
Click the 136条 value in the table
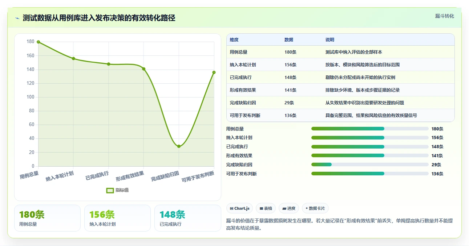(291, 116)
